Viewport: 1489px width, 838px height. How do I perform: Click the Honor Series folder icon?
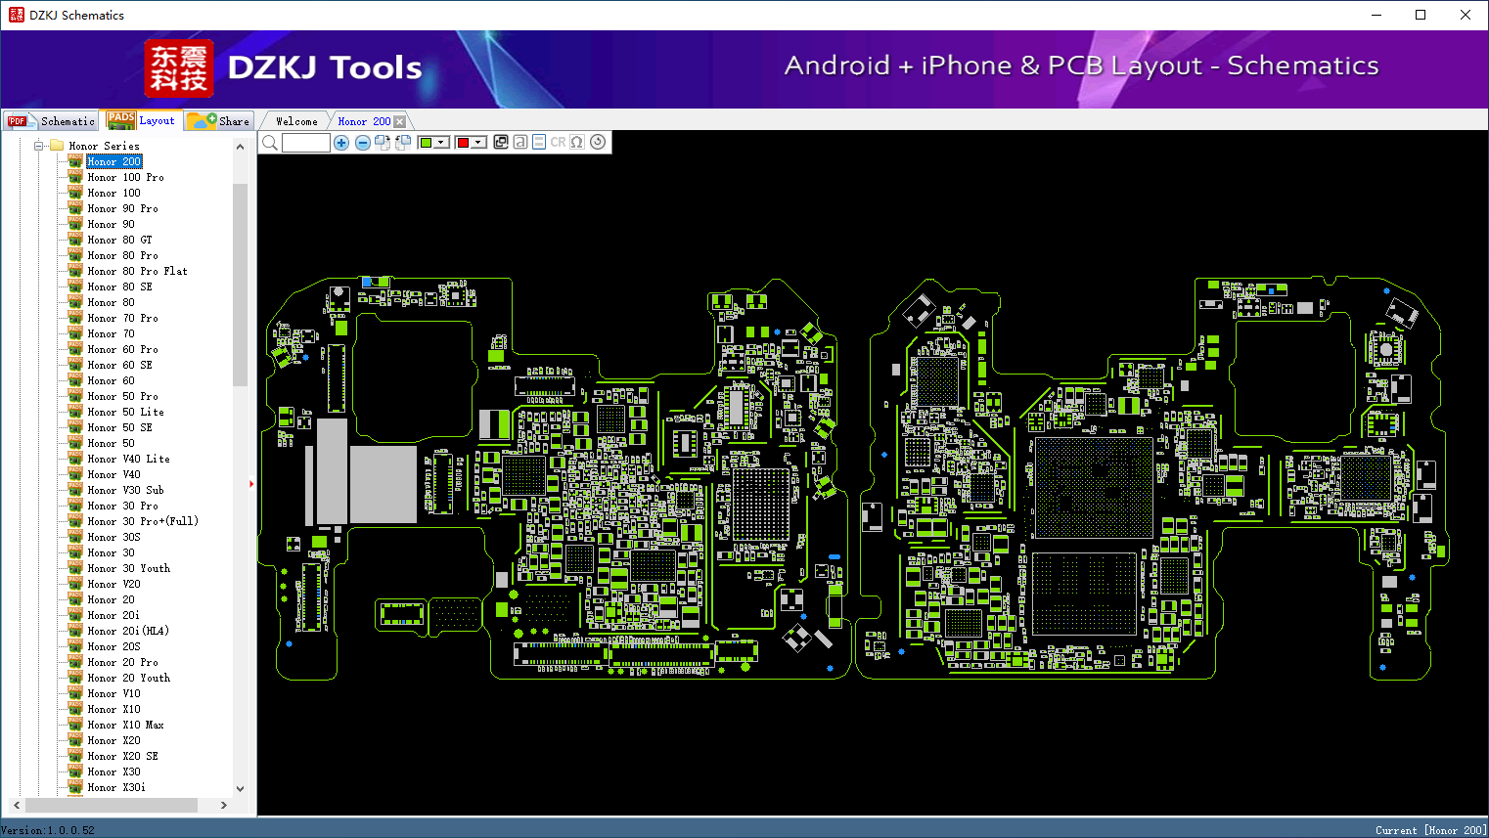click(x=57, y=146)
